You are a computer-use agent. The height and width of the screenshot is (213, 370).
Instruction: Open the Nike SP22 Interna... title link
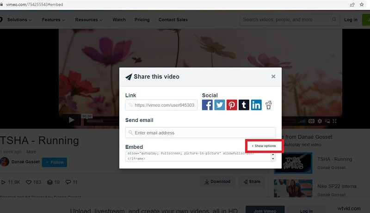pyautogui.click(x=339, y=186)
